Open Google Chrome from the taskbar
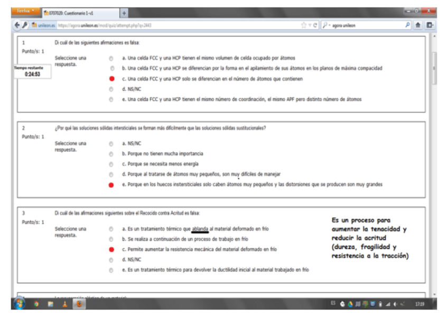Viewport: 448px width, 317px height. [x=36, y=305]
